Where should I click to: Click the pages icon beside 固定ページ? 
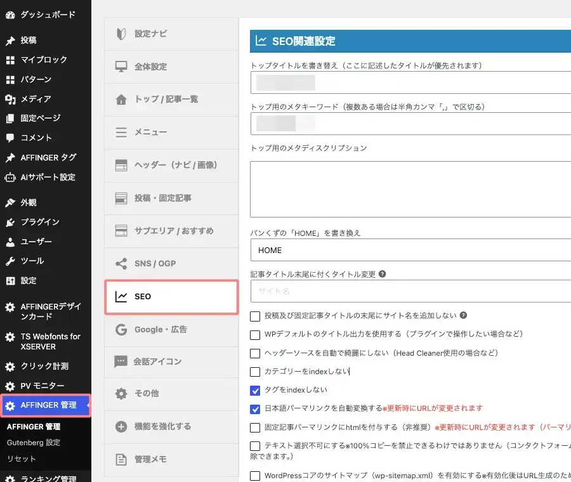point(10,119)
